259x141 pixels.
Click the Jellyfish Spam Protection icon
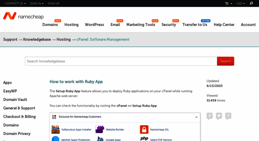[55, 139]
